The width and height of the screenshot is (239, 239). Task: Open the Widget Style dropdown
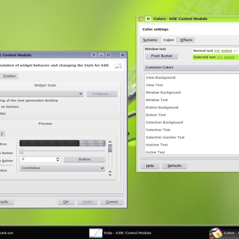41,94
